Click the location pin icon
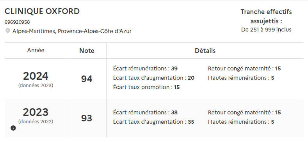Viewport: 308px width, 142px height. (x=8, y=31)
